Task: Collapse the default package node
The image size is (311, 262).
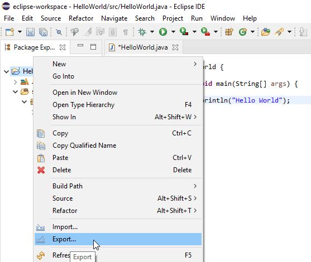Action: (24, 102)
